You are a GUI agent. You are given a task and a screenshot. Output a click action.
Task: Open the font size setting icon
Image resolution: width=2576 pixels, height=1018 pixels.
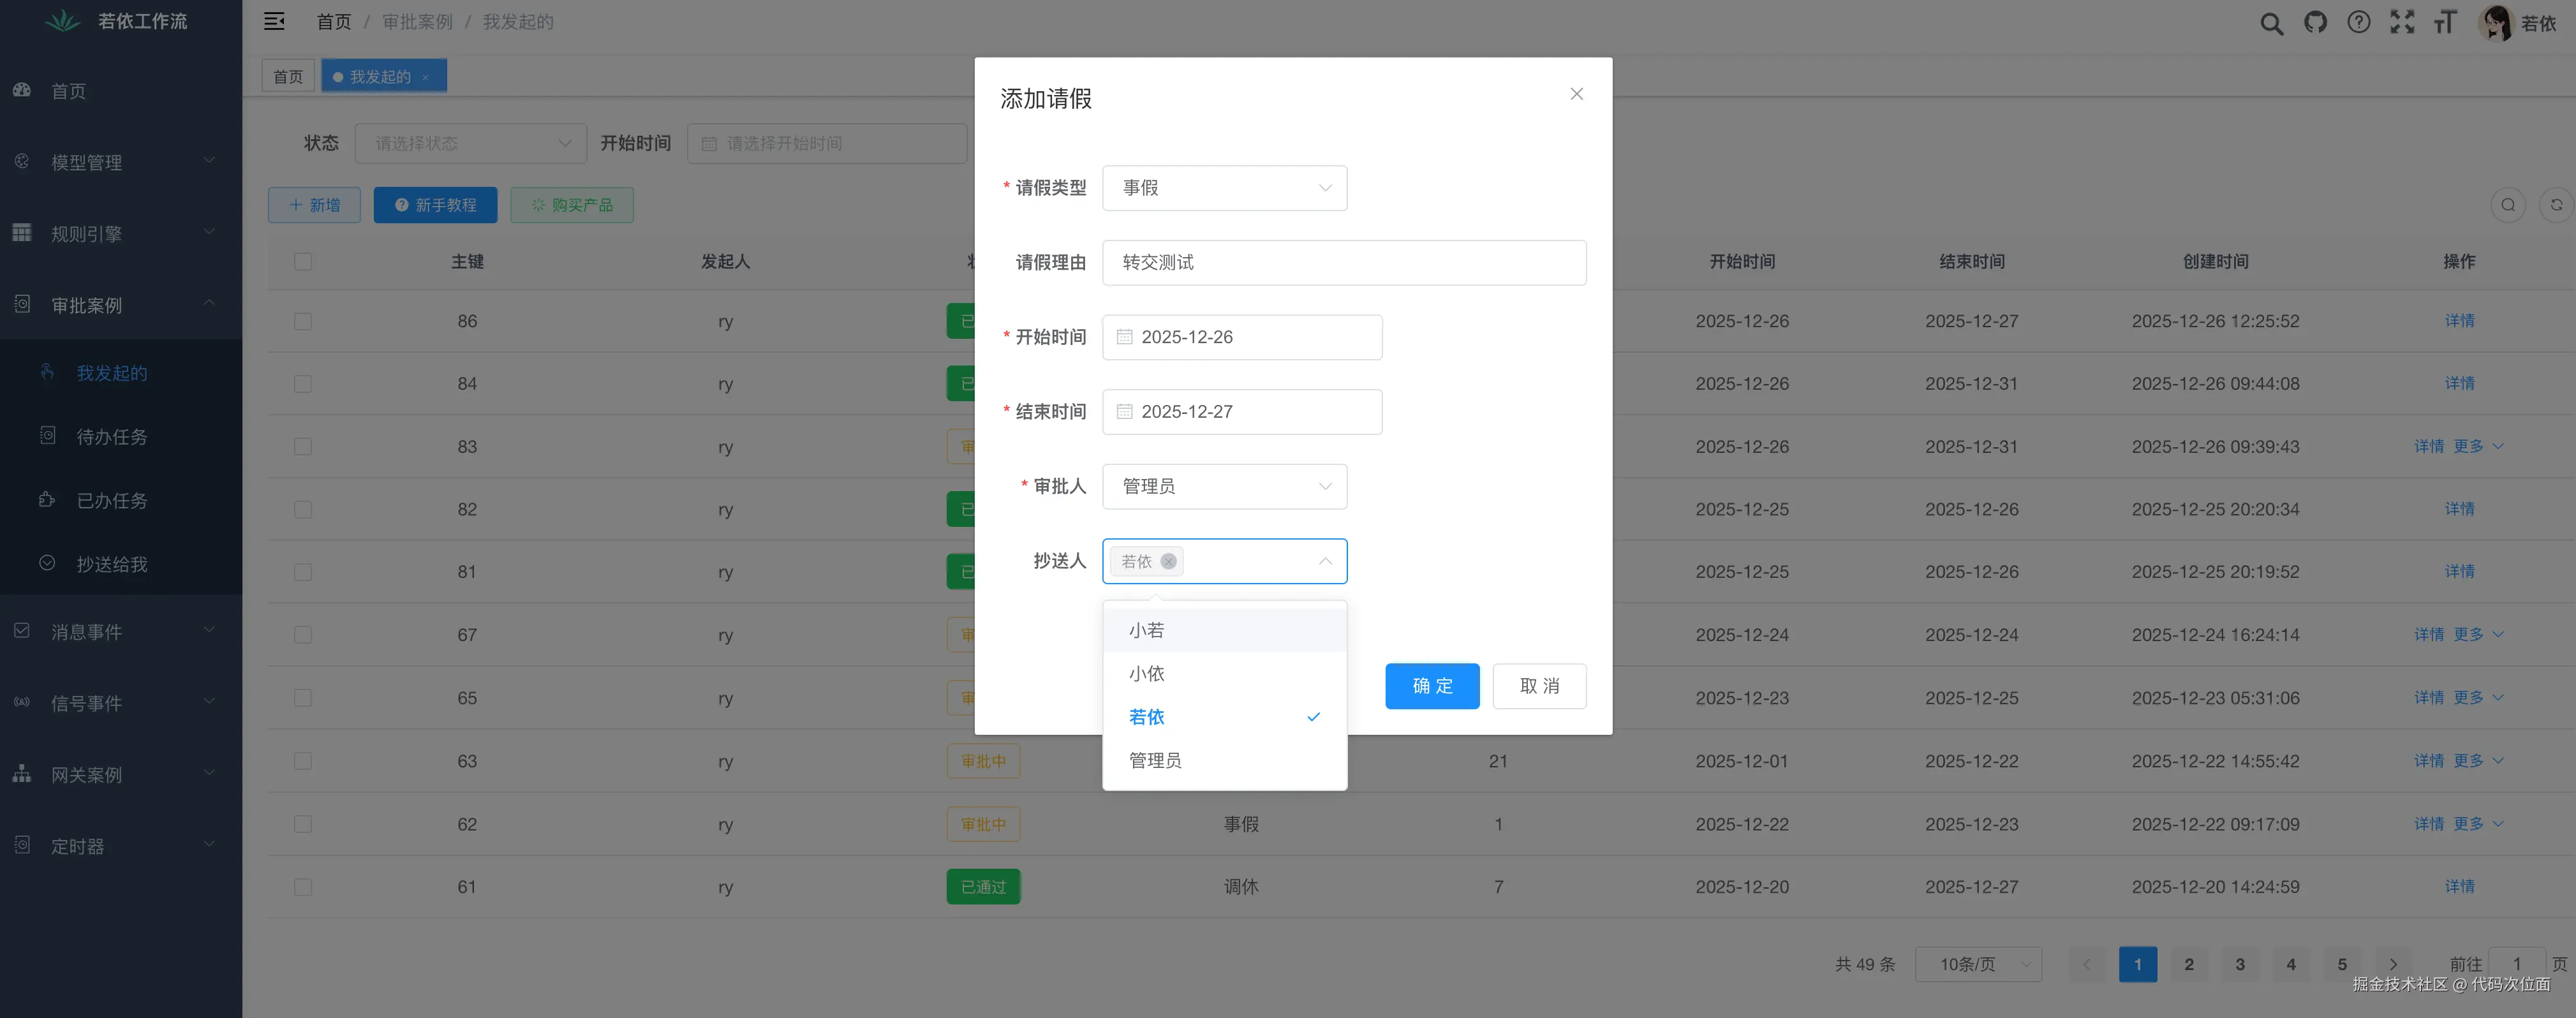tap(2445, 22)
